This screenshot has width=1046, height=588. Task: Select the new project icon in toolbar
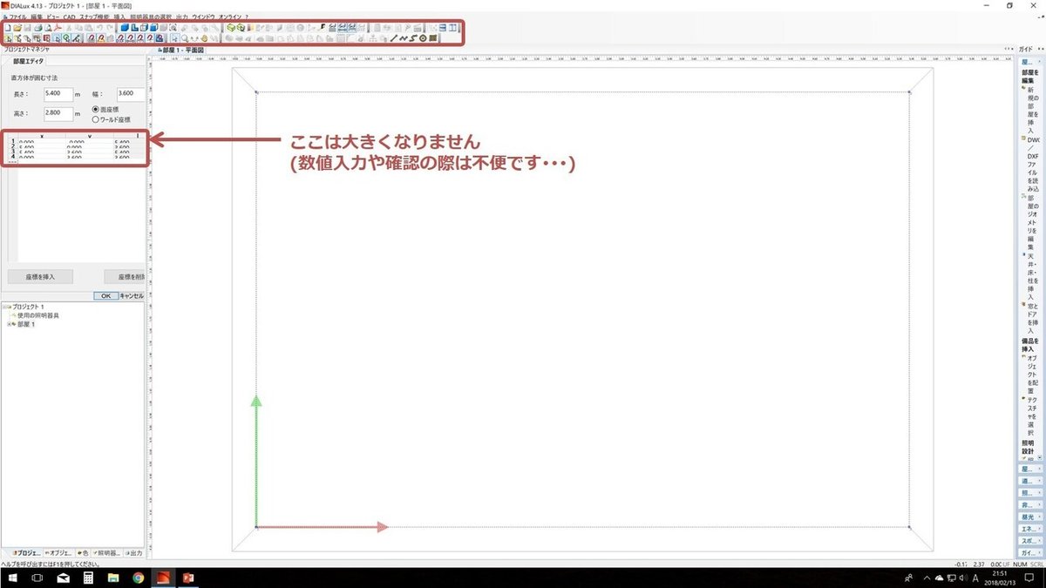click(x=6, y=27)
